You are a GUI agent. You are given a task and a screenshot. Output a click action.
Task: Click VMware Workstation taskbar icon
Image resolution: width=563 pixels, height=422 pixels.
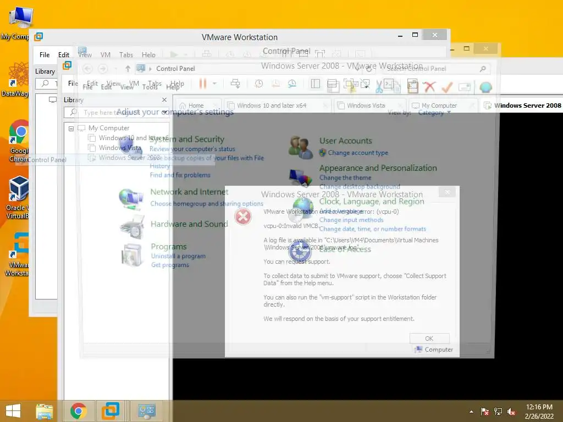(110, 411)
